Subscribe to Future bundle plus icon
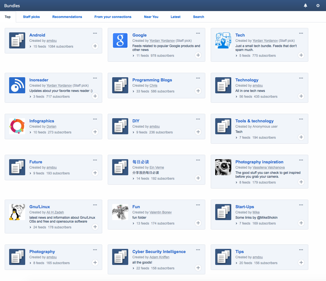Viewport: 326px width, 281px height. click(x=95, y=173)
